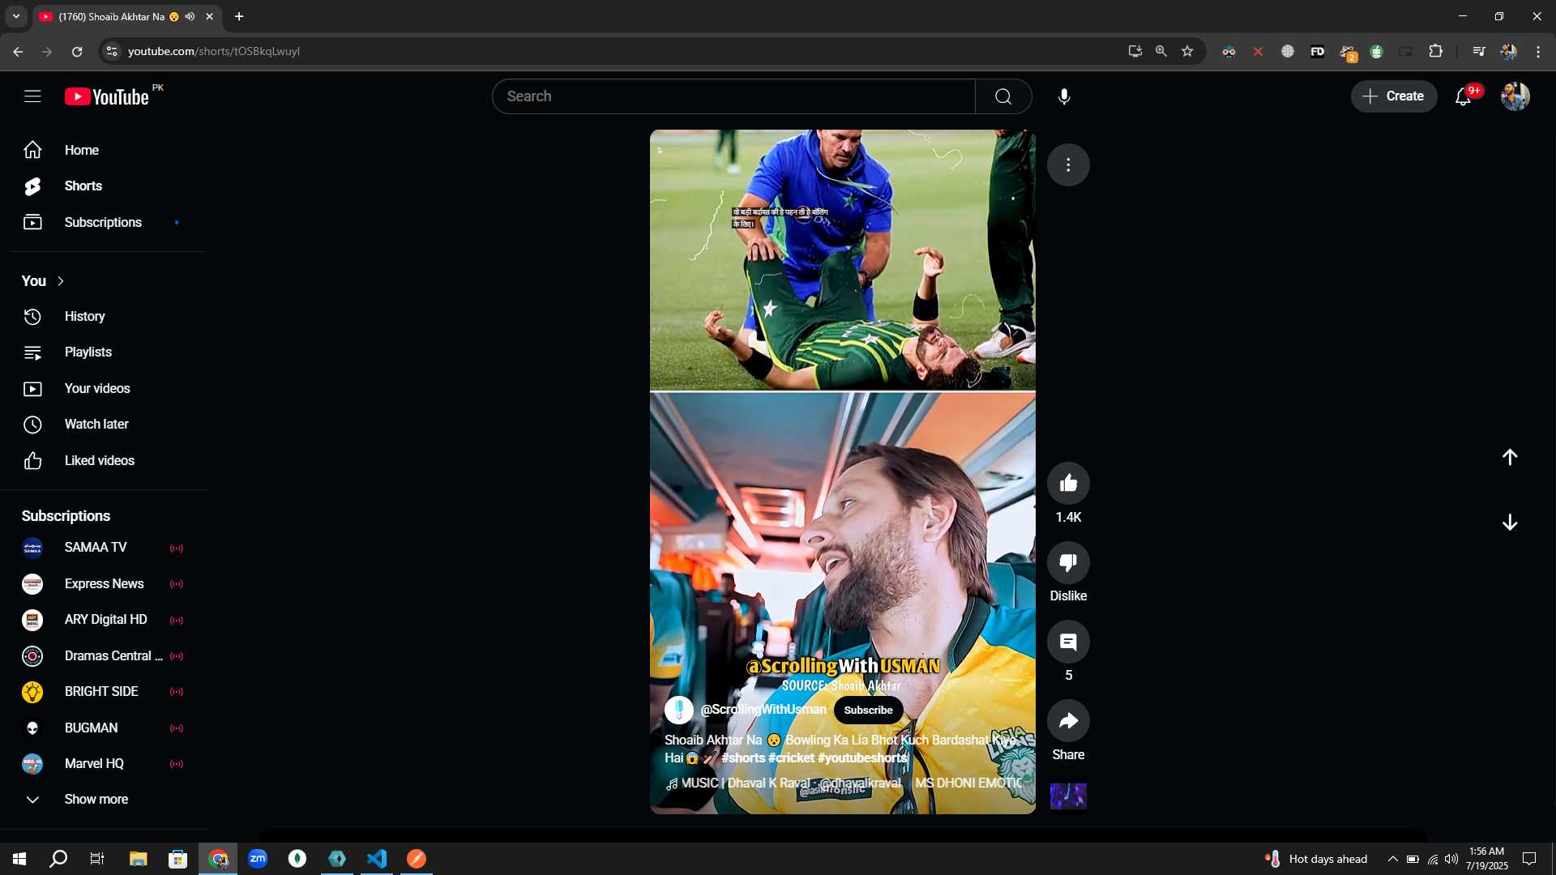
Task: Click the search magnifier button
Action: [1003, 96]
